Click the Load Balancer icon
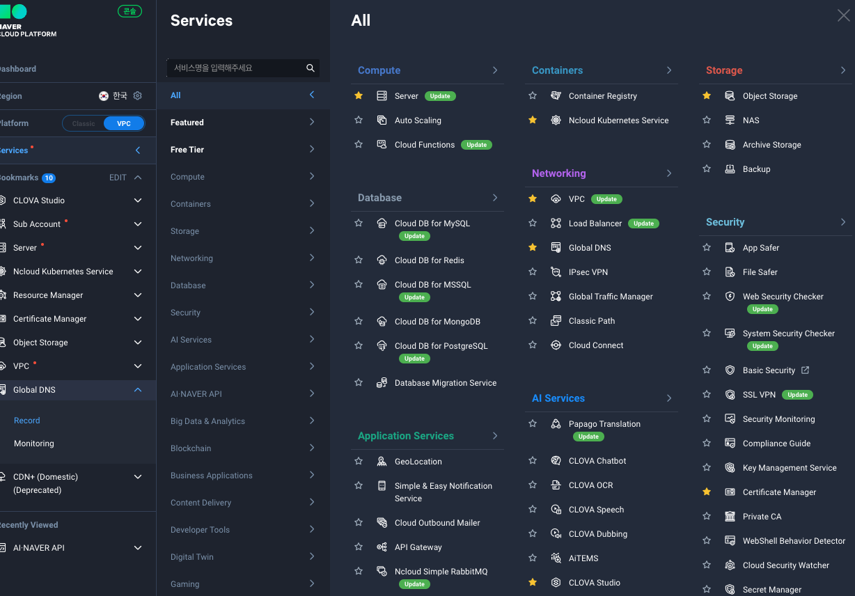 556,223
